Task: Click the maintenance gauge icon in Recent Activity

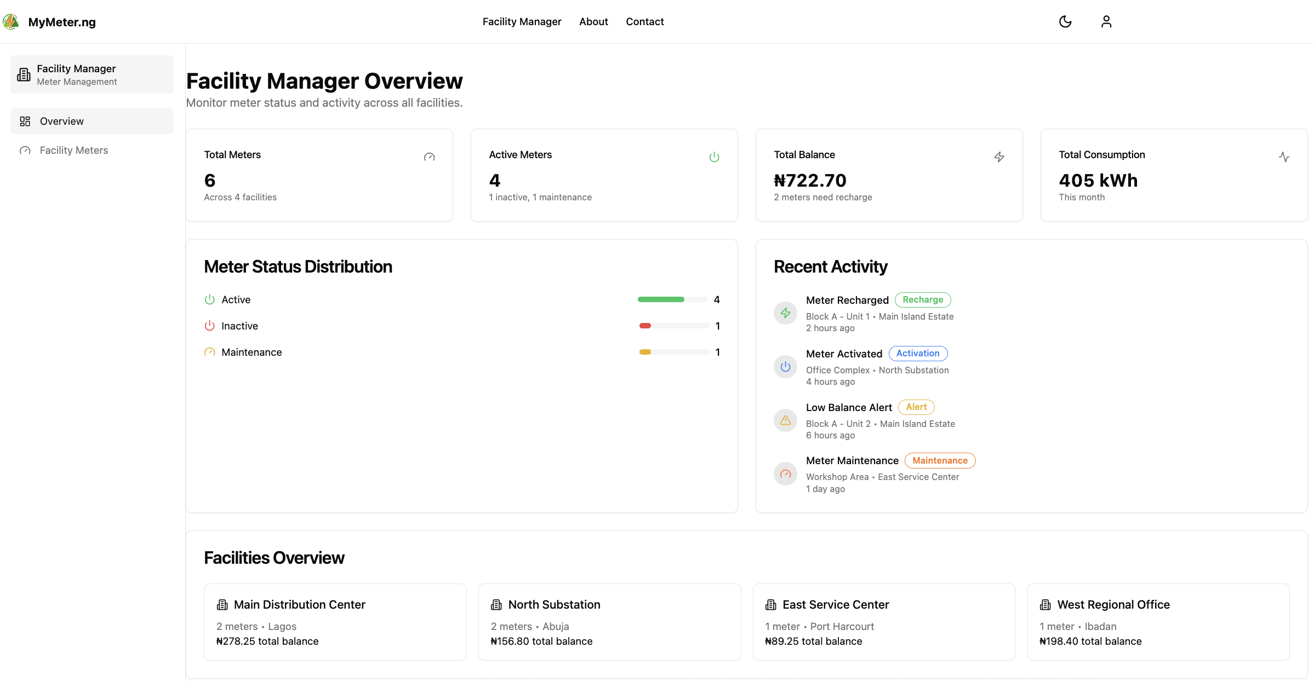Action: click(785, 473)
